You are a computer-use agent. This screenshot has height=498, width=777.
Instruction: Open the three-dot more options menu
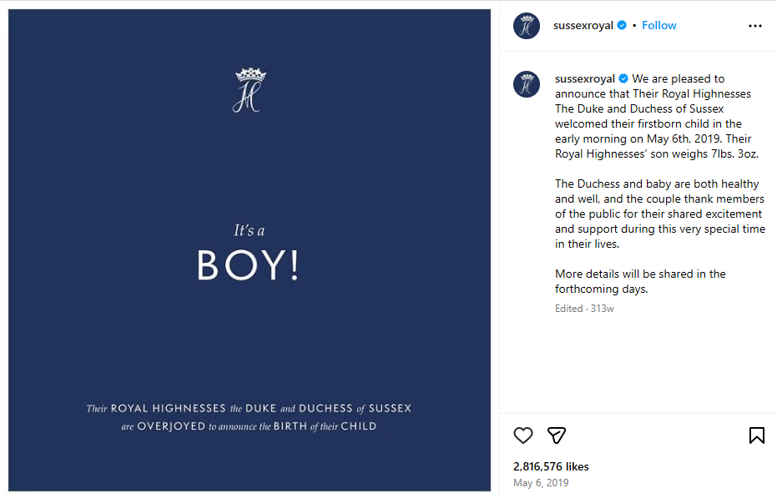pyautogui.click(x=755, y=26)
